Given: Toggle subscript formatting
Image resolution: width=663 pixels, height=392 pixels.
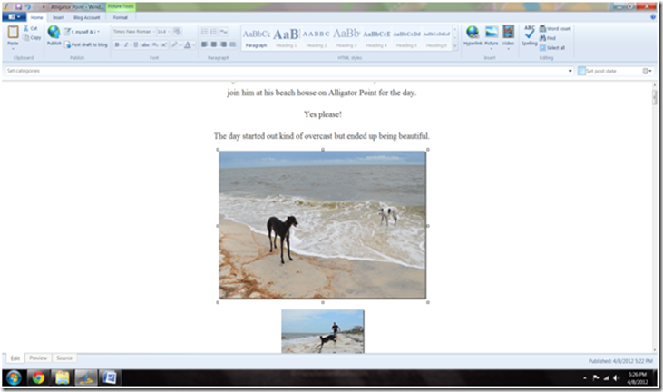Looking at the screenshot, I should [x=155, y=44].
